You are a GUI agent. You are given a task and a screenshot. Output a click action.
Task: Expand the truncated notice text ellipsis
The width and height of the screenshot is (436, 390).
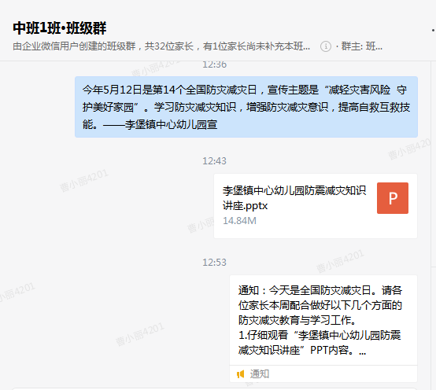pos(362,351)
